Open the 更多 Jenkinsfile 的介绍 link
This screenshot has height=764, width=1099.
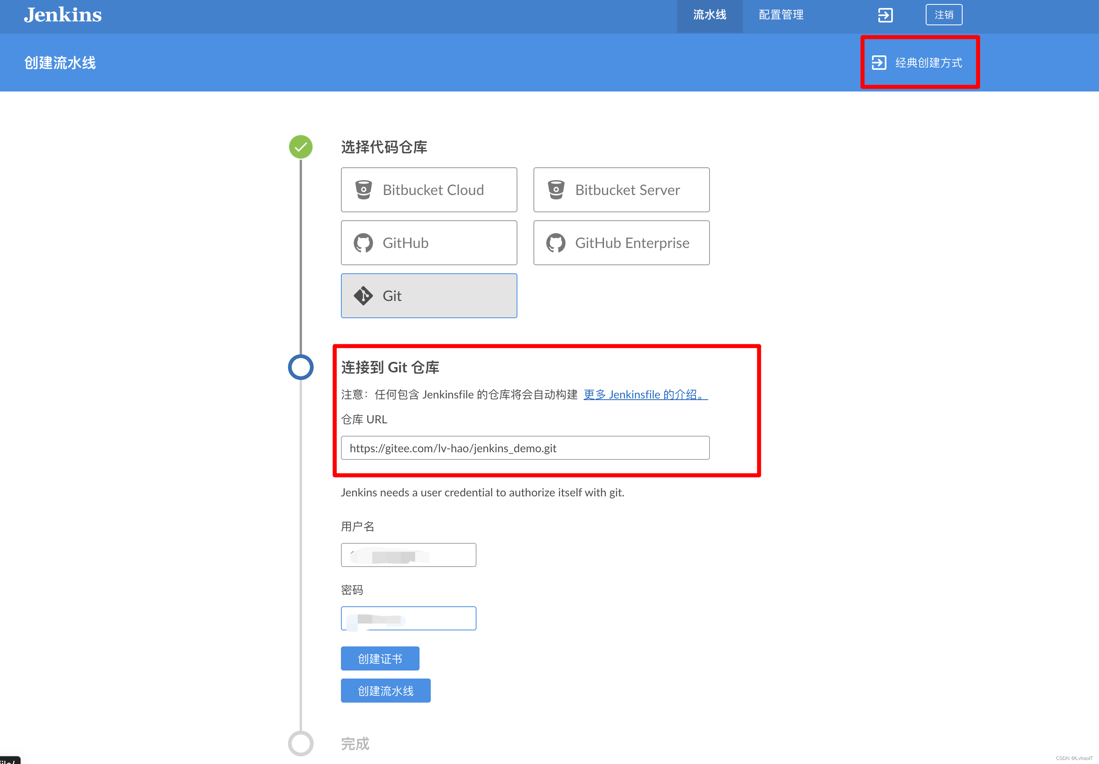pyautogui.click(x=645, y=394)
